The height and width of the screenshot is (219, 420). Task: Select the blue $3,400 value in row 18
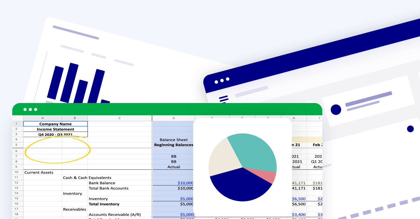(x=299, y=214)
